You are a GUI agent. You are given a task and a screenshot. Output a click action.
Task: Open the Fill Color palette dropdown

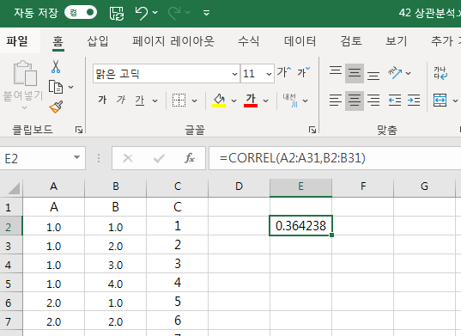tap(234, 101)
